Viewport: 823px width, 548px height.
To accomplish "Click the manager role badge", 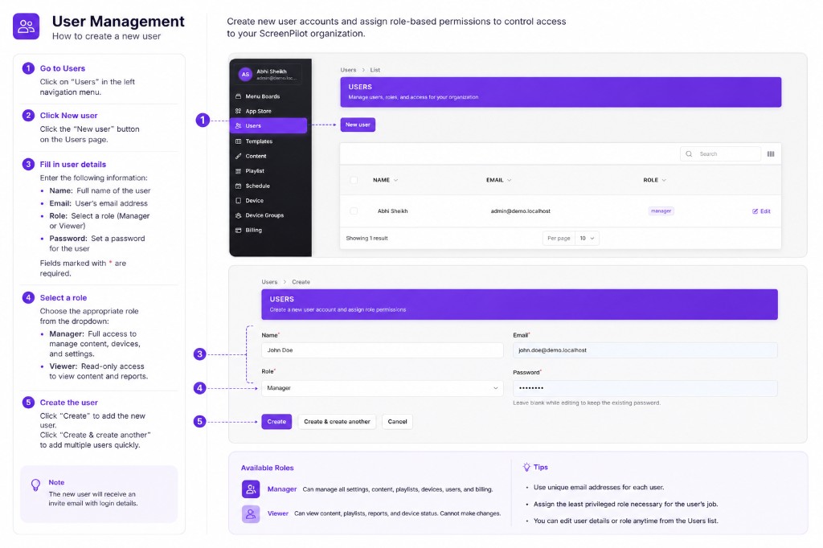I will [661, 211].
